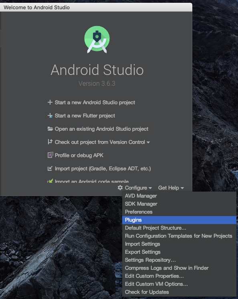238x299 pixels.
Task: Choose Edit Custom VM Options...
Action: 179,284
